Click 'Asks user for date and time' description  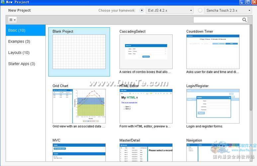tap(213, 72)
